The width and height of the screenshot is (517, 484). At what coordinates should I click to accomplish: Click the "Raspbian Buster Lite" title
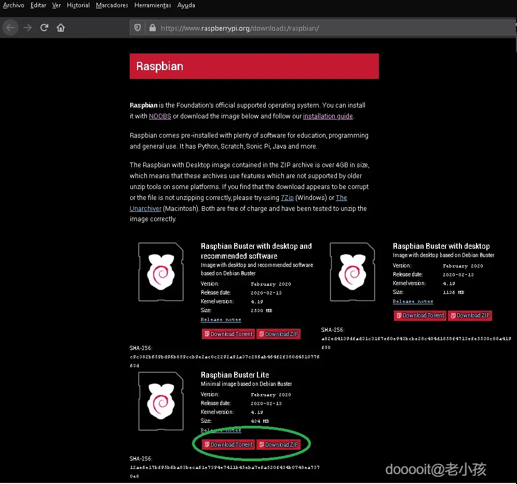[235, 375]
